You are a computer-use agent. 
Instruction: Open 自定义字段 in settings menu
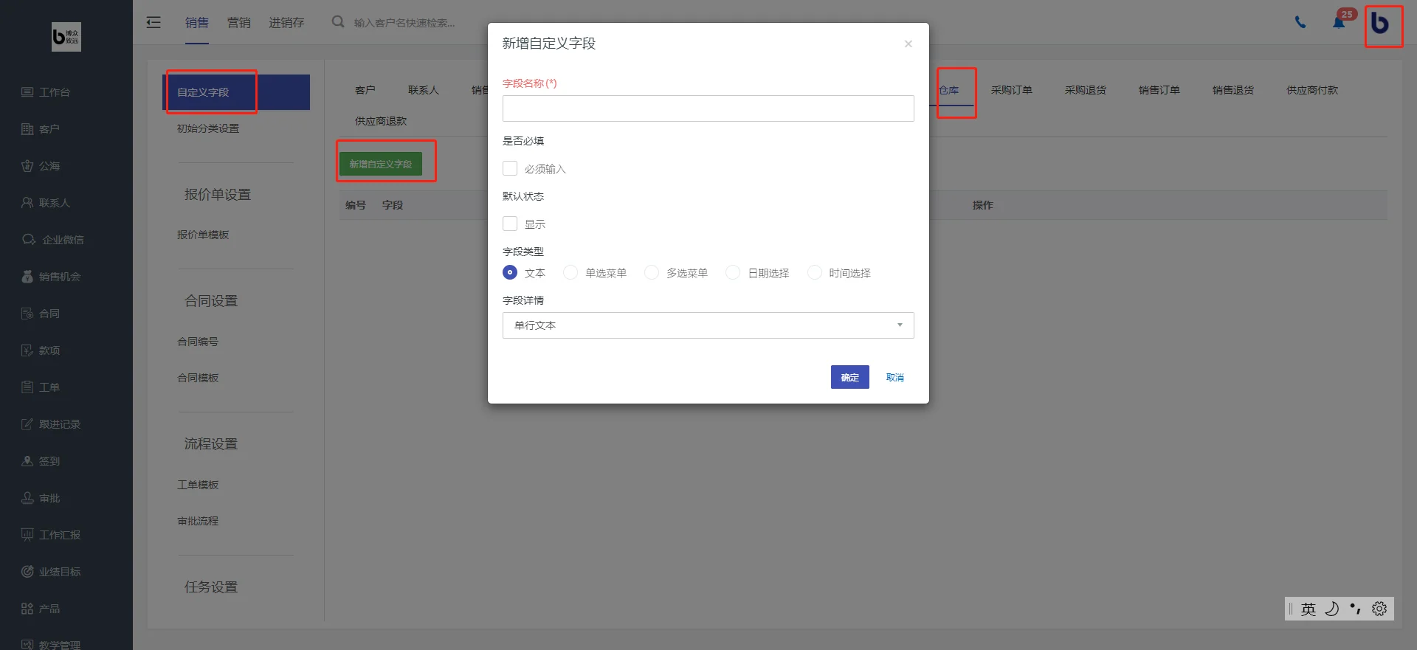[x=236, y=92]
